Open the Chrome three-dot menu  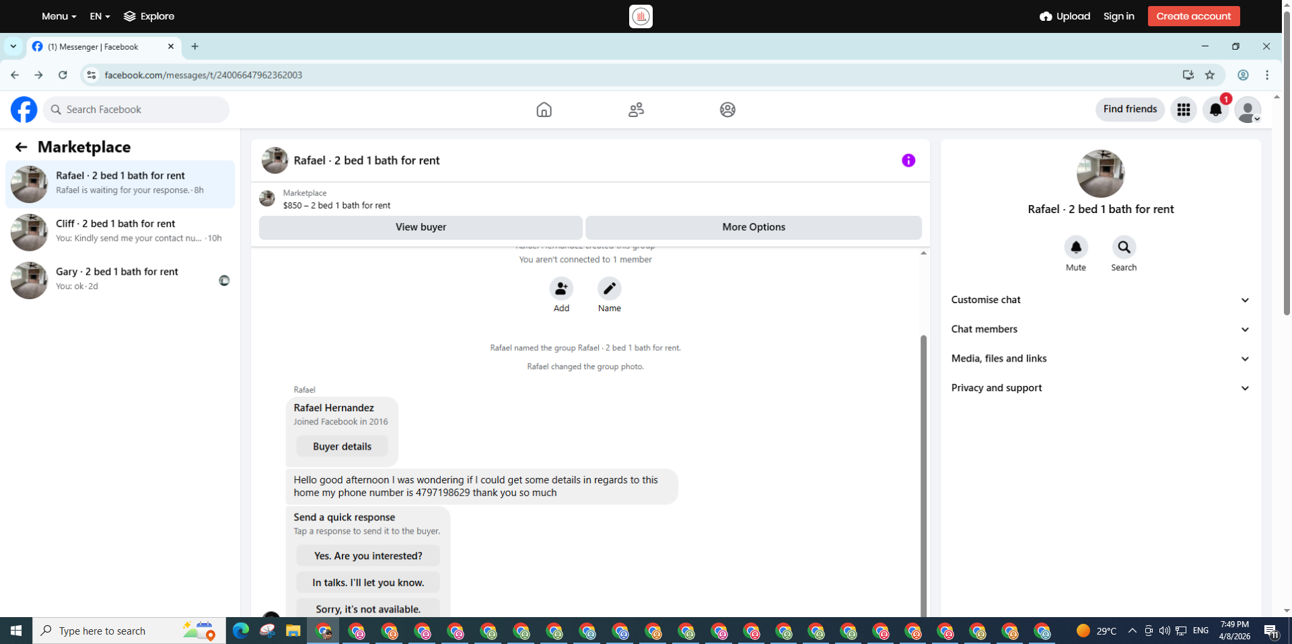1267,75
